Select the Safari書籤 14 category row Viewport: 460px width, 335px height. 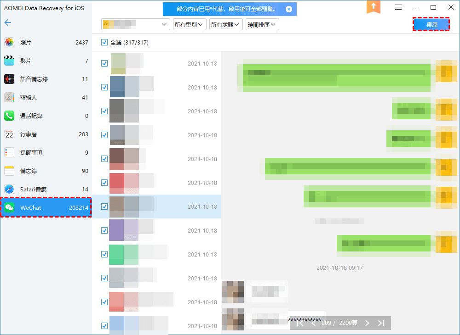tap(46, 189)
